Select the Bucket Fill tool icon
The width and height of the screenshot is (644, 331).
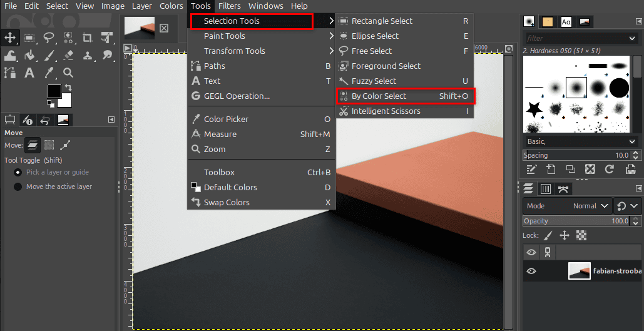29,56
